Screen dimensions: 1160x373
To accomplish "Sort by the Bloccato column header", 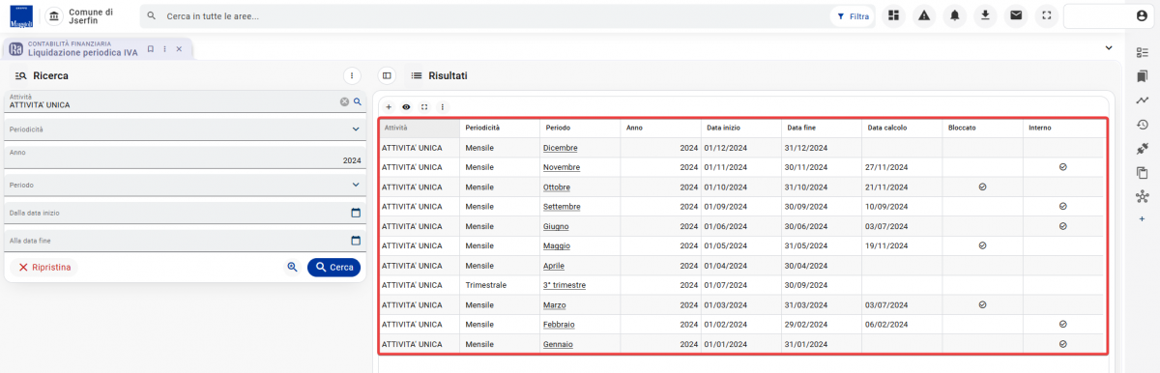I will tap(982, 128).
